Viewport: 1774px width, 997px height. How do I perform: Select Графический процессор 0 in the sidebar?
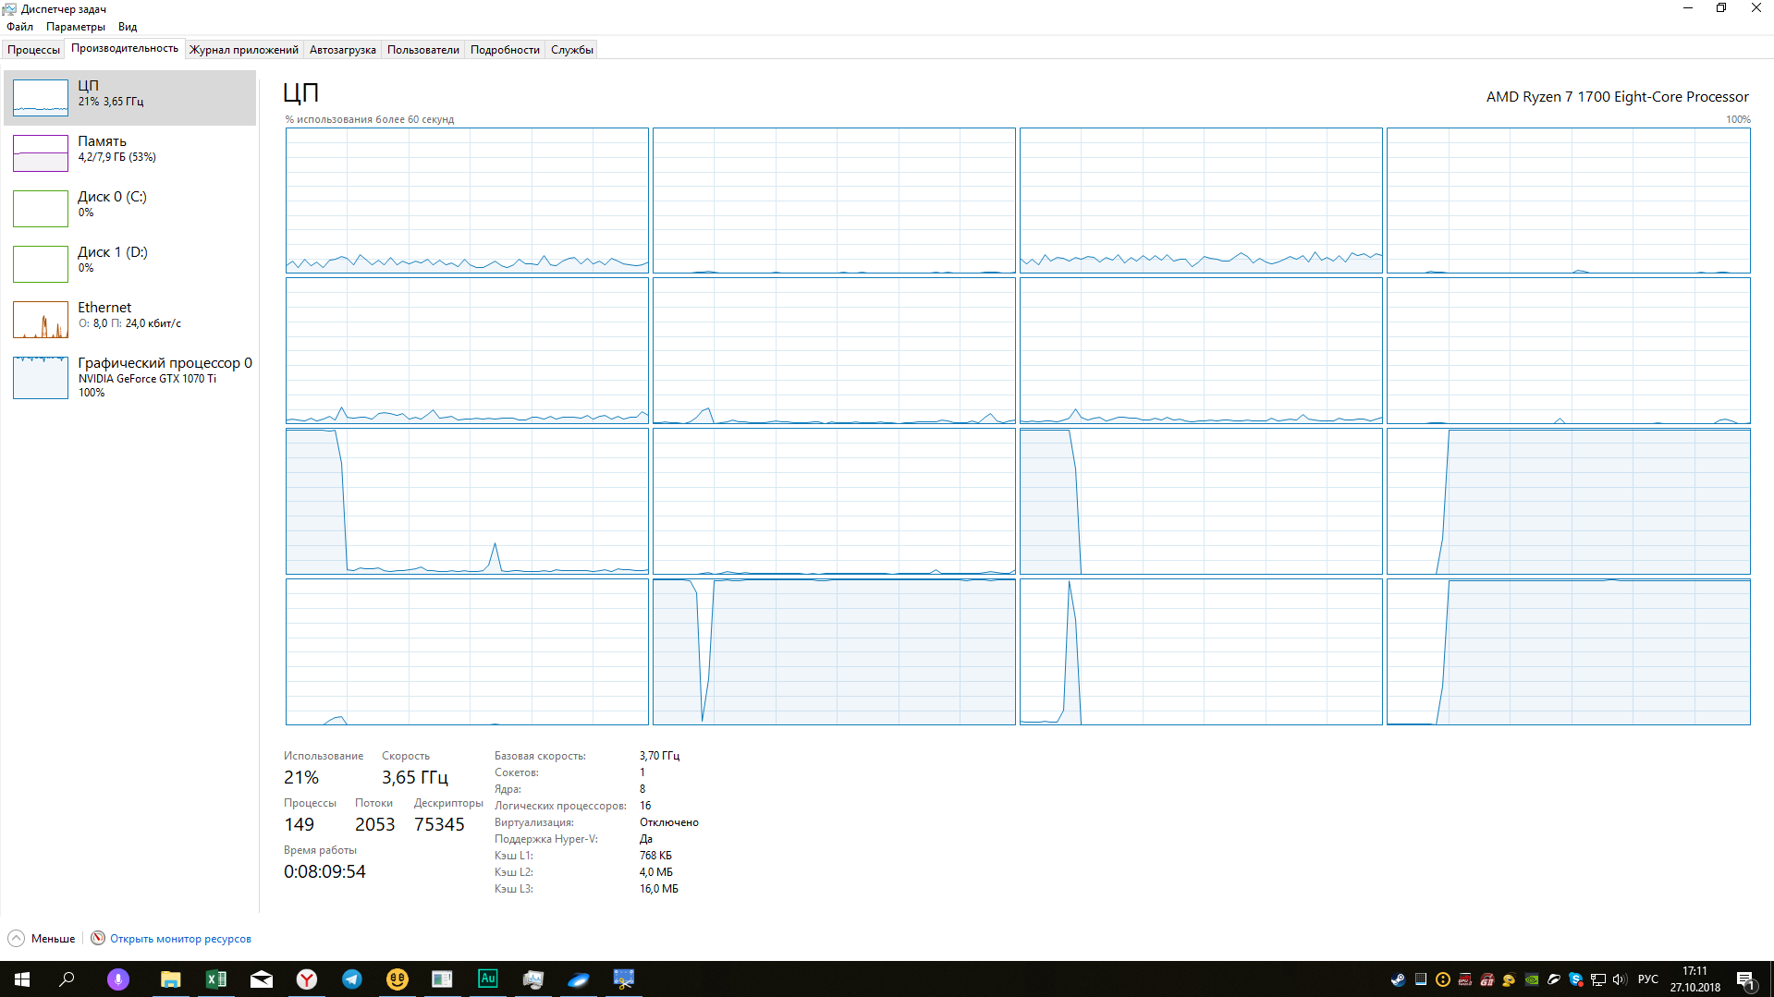point(130,377)
